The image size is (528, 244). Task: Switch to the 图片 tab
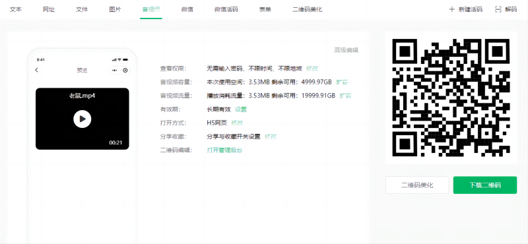click(115, 9)
